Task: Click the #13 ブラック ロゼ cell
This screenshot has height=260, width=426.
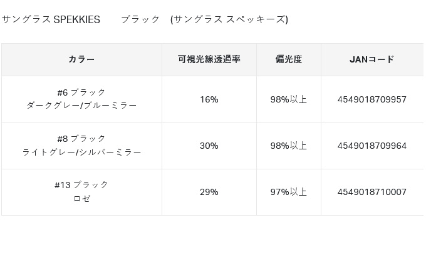Action: (x=81, y=191)
